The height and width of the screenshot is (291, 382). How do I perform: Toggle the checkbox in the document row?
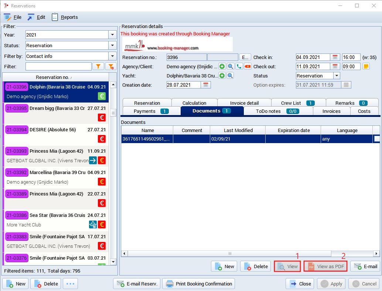(377, 139)
